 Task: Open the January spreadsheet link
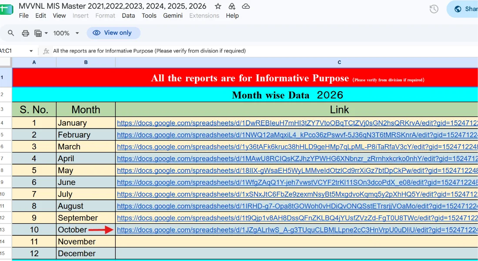click(x=297, y=123)
